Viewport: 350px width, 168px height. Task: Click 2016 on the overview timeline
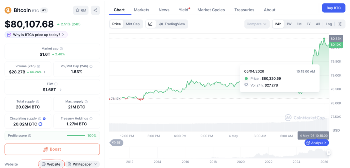click(x=185, y=162)
